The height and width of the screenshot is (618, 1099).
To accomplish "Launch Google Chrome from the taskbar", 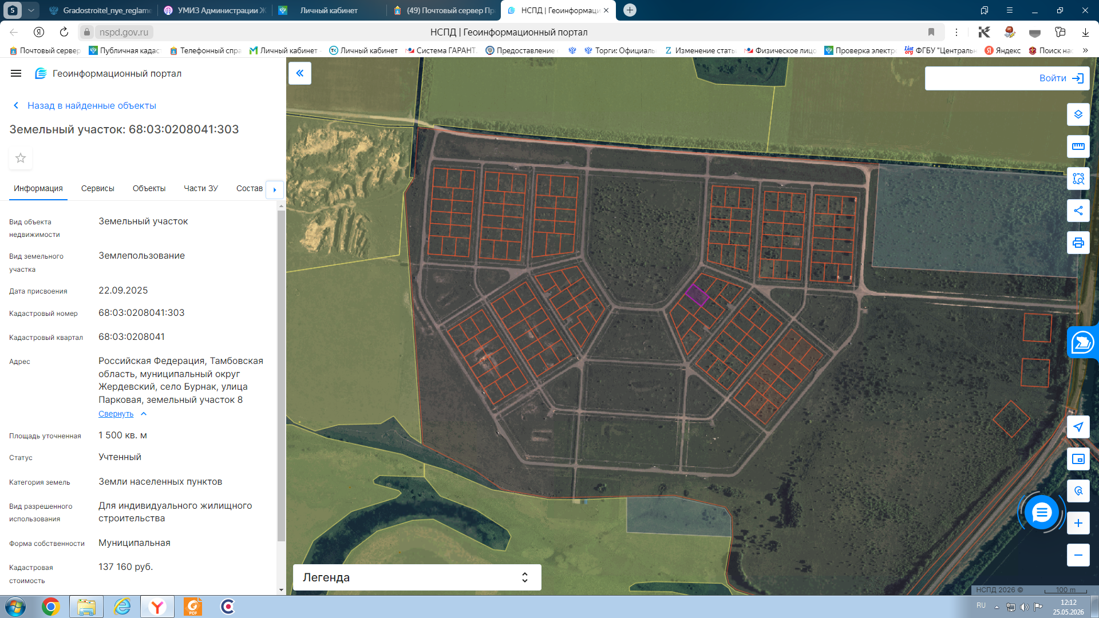I will pos(50,607).
